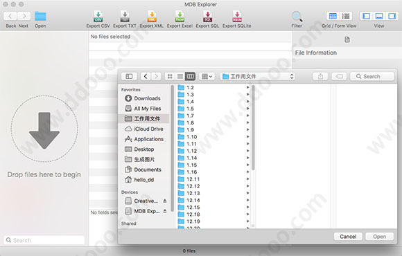Viewport: 402px width, 256px height.
Task: Go to Next in MDB Explorer toolbar
Action: [24, 16]
